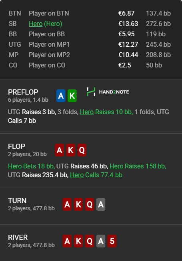Click Hero link before Calls 77.4 bb

point(77,175)
